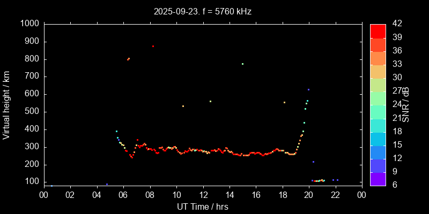This screenshot has width=429, height=214.
Task: Select the blue 12–15 dB colorbar band
Action: click(x=378, y=152)
